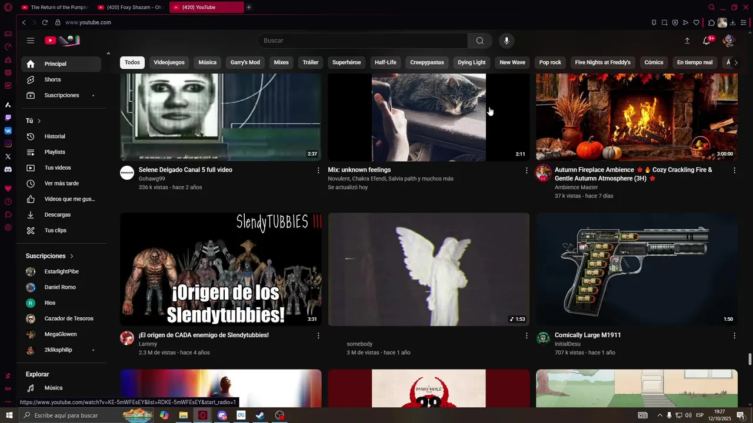Show hidden system tray icons
This screenshot has width=753, height=423.
659,415
